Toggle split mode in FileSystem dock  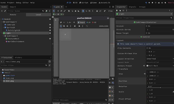50,62
